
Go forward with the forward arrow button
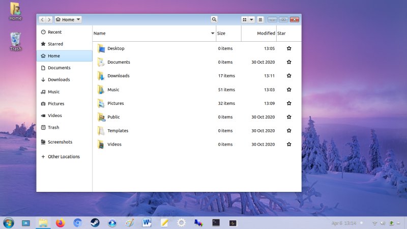[x=49, y=19]
